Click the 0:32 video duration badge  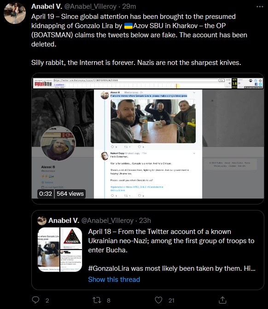tap(46, 194)
